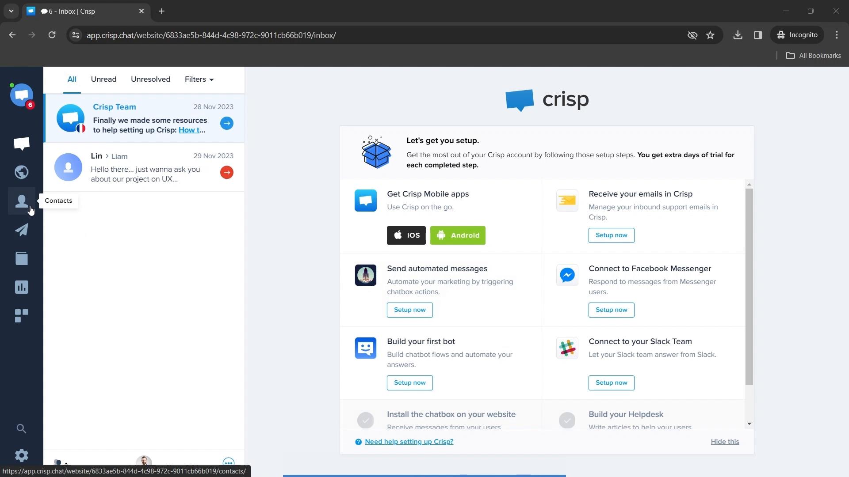Open the website selector dropdown
Screen dimensions: 849x477
(22, 95)
